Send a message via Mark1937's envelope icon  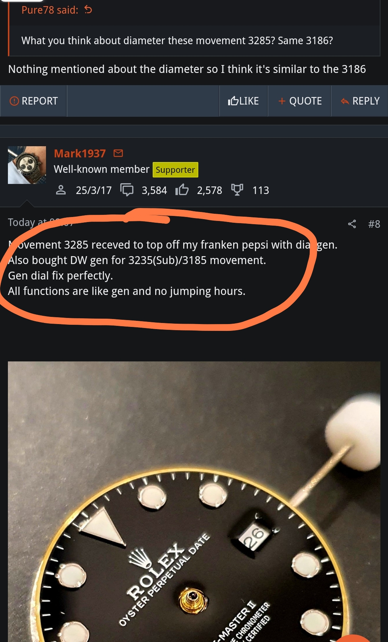[x=118, y=153]
